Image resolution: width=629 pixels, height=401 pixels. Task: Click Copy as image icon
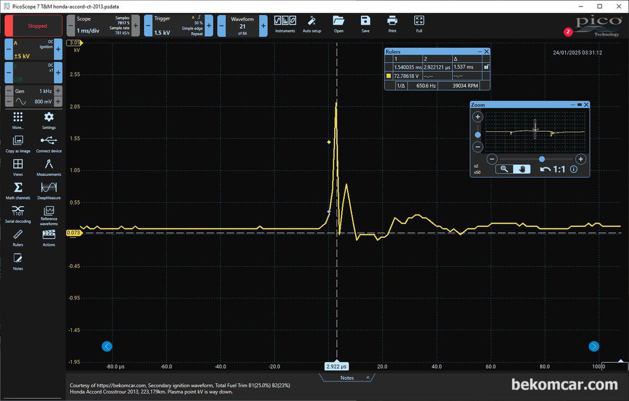[x=18, y=144]
